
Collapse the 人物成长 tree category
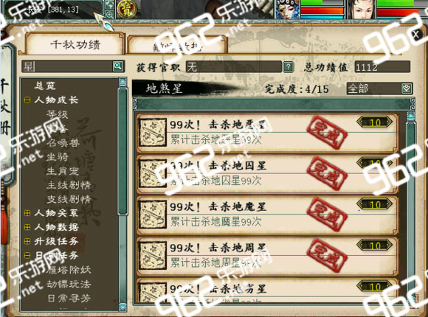pos(27,100)
